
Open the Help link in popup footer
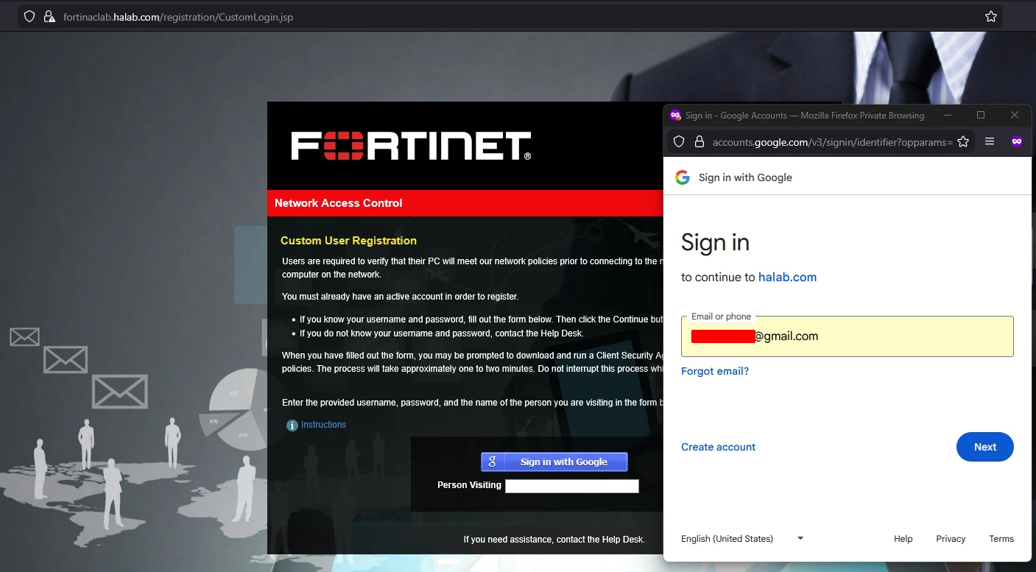tap(903, 539)
